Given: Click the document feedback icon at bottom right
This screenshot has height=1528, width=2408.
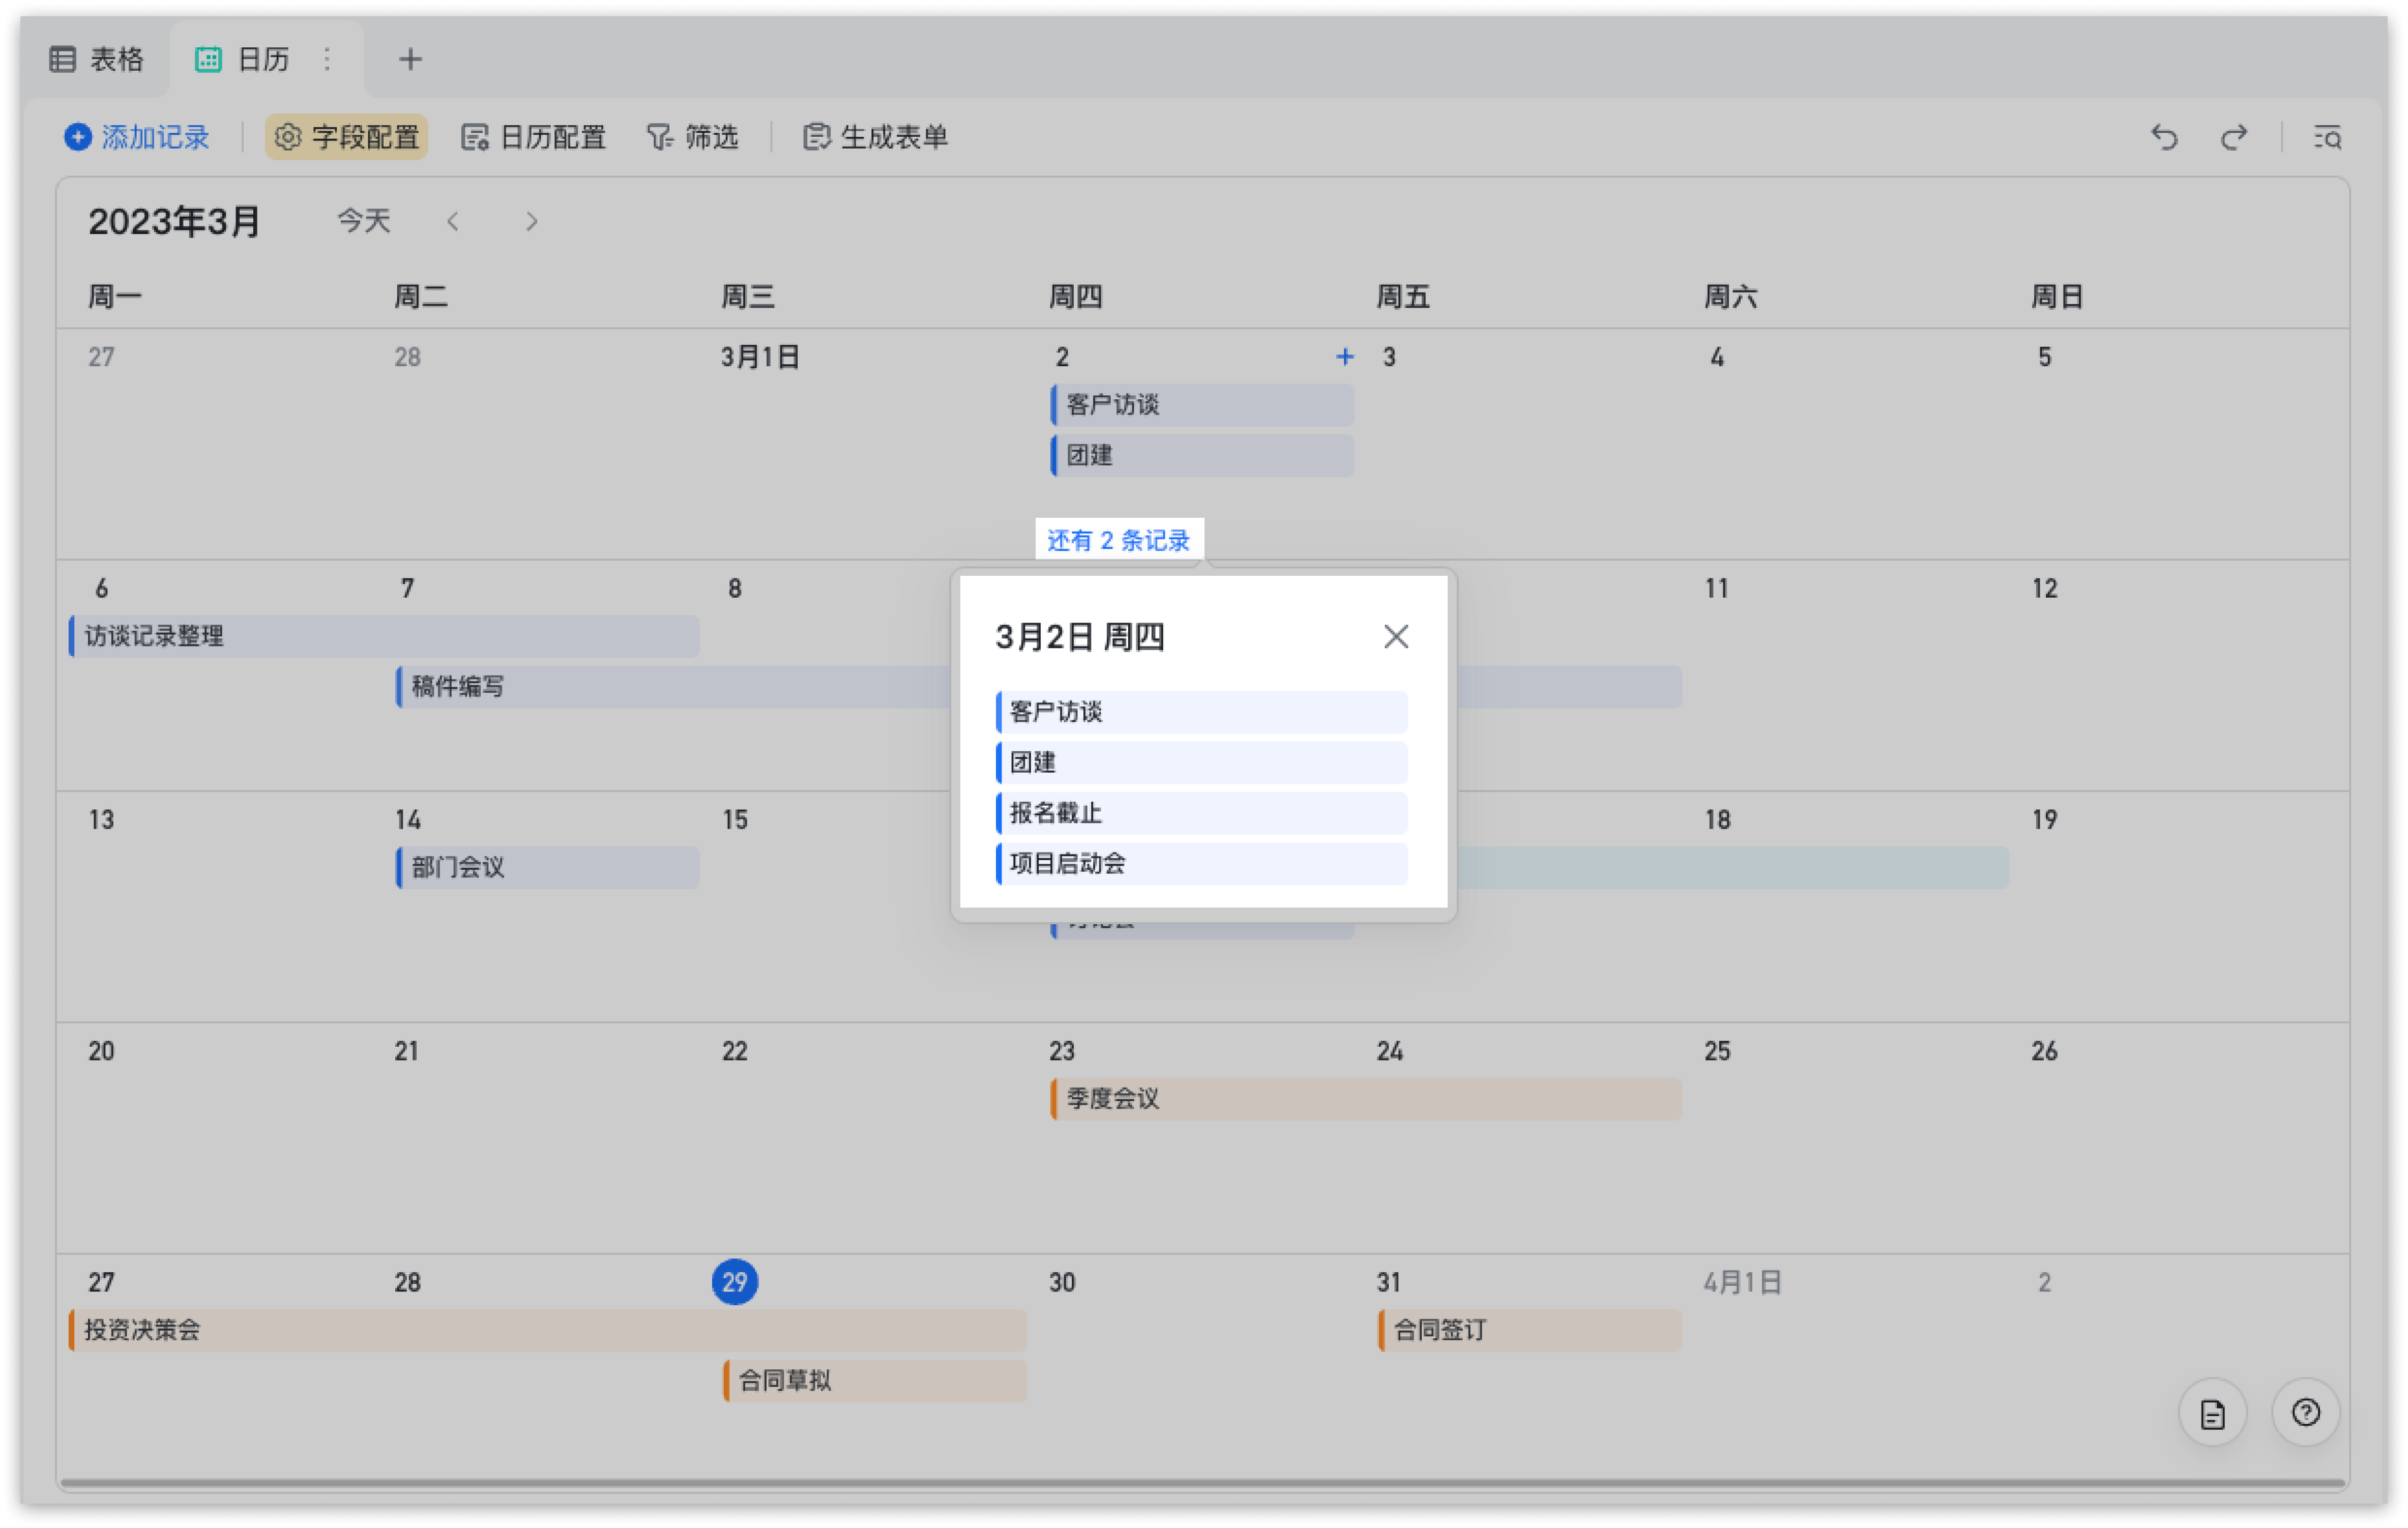Looking at the screenshot, I should 2212,1412.
